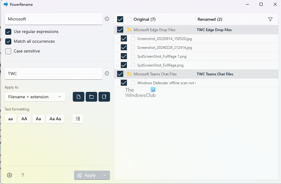Click the Search field containing Microsoft
The height and width of the screenshot is (184, 281).
54,19
